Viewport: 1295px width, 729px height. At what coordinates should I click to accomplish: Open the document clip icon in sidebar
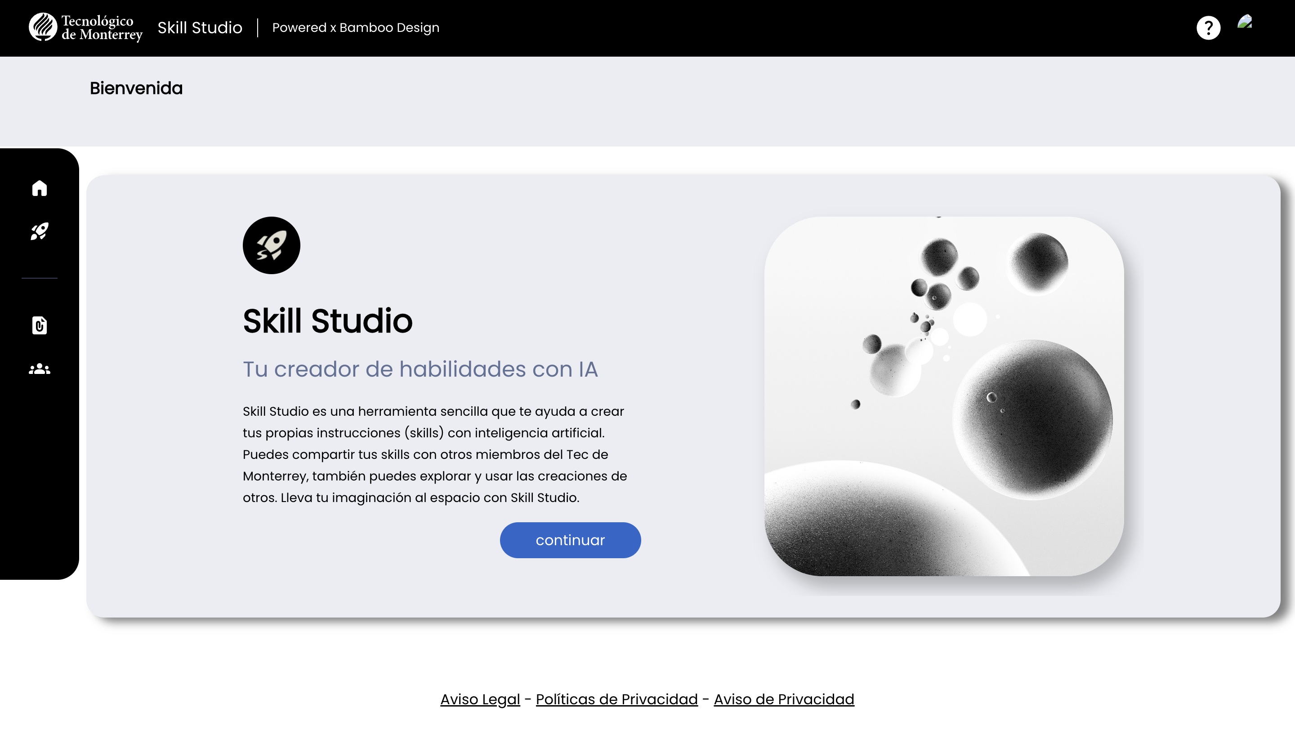pyautogui.click(x=39, y=325)
